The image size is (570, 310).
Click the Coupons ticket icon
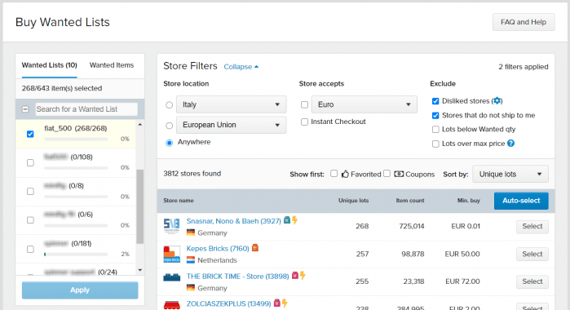(x=399, y=174)
